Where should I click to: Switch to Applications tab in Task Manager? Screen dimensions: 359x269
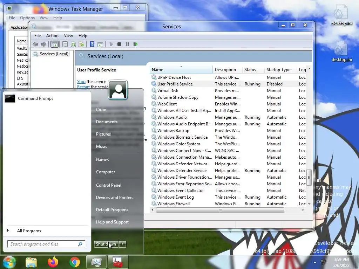click(x=19, y=27)
